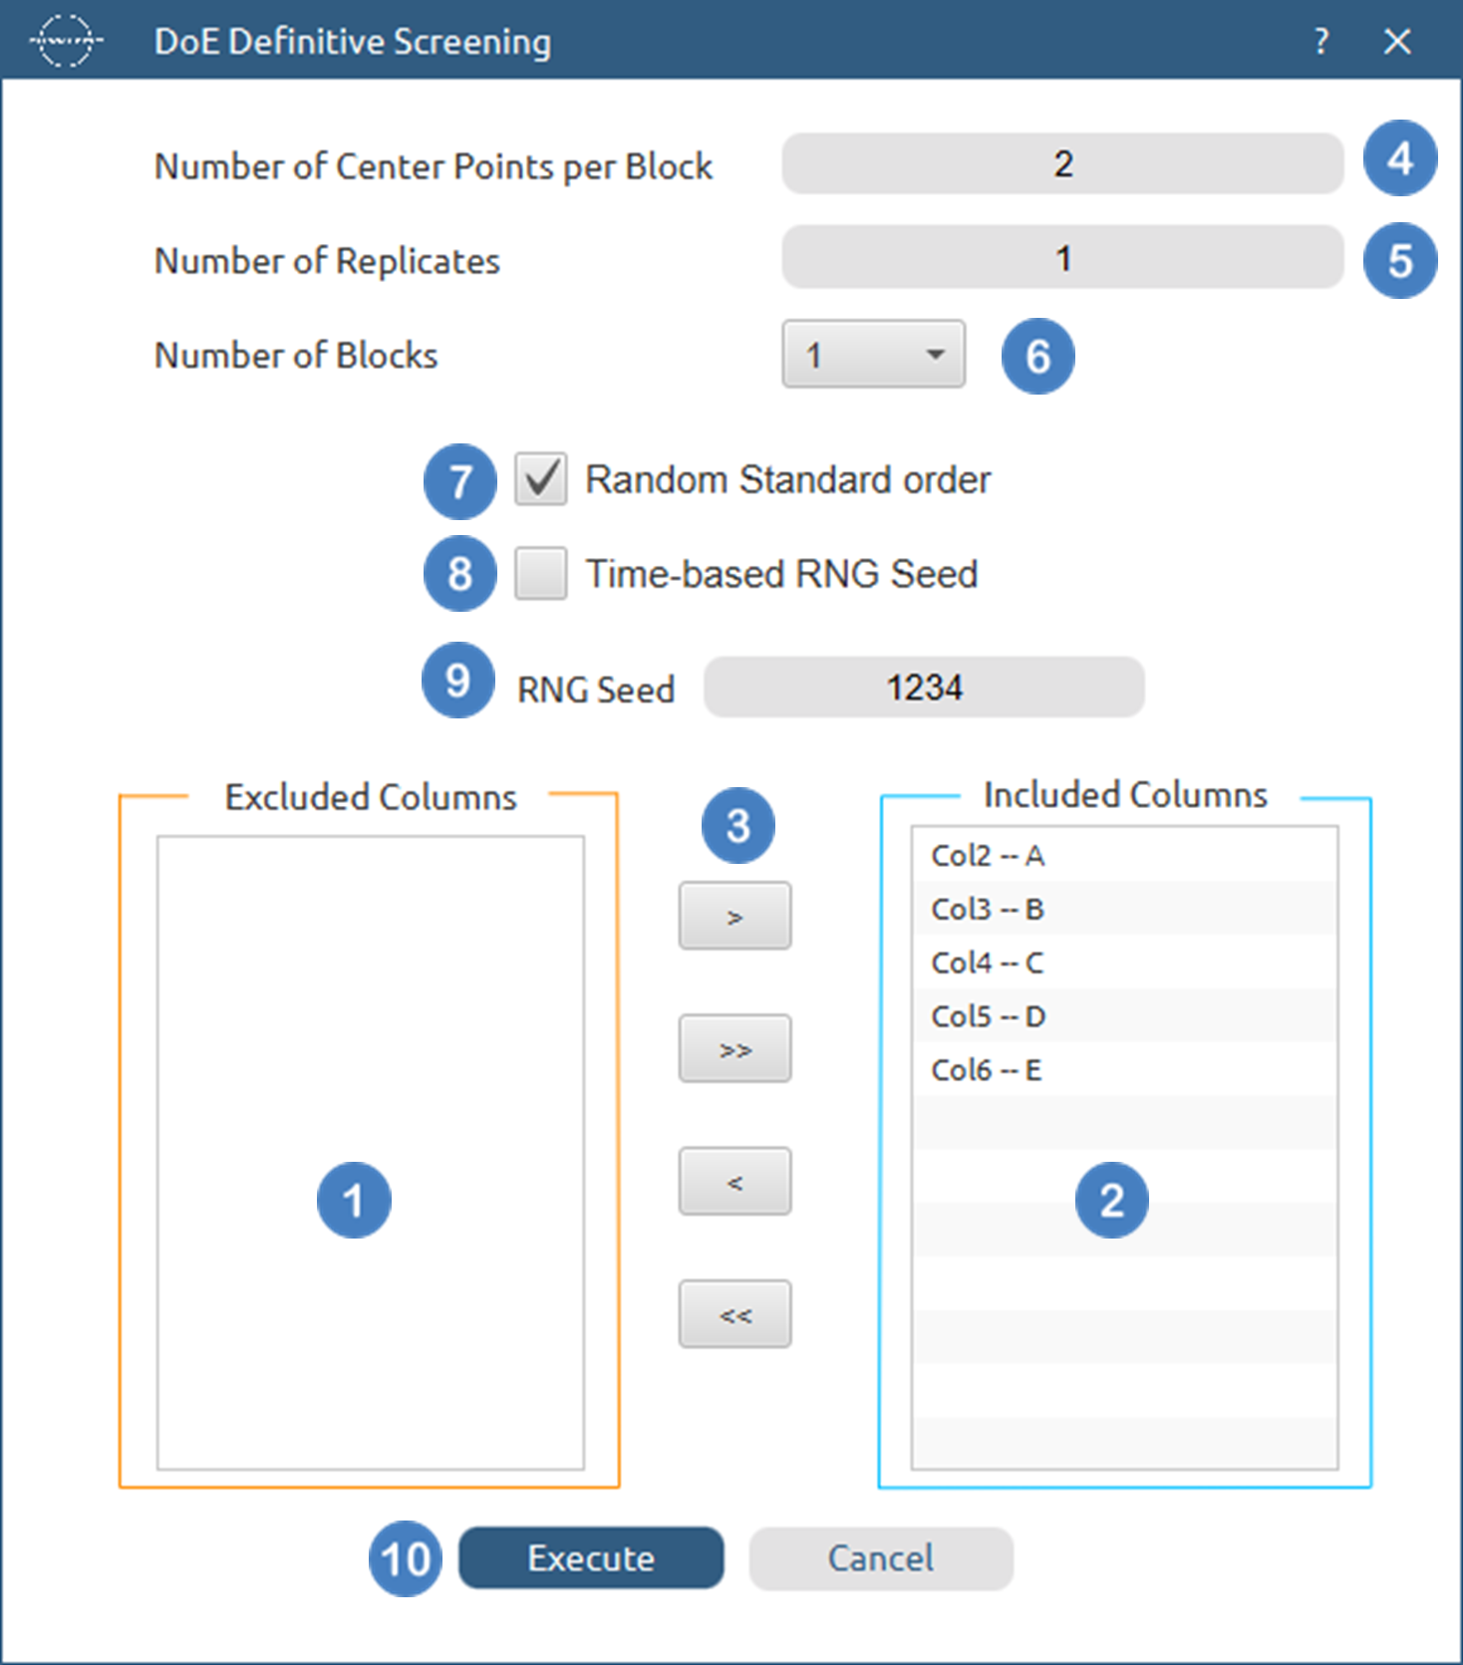The height and width of the screenshot is (1665, 1463).
Task: Click the application logo in title bar
Action: point(64,40)
